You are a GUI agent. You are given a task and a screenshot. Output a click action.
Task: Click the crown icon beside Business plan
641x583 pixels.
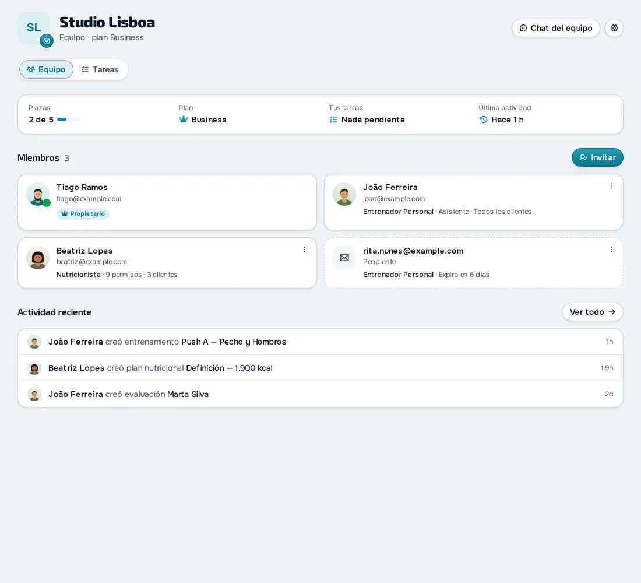184,120
